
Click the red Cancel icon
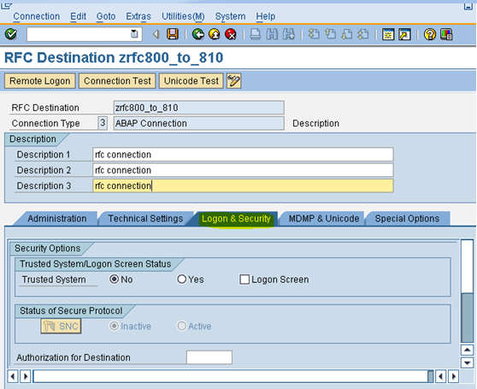231,34
